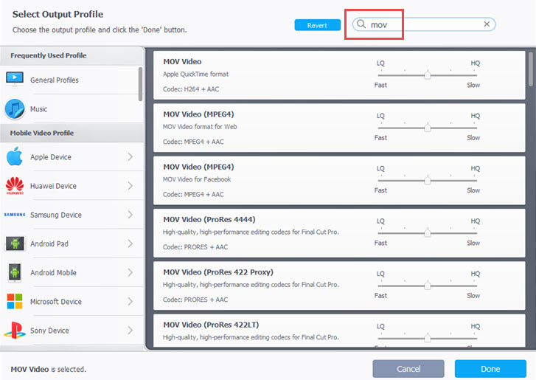Choose the Android Mobile robot icon

(15, 273)
